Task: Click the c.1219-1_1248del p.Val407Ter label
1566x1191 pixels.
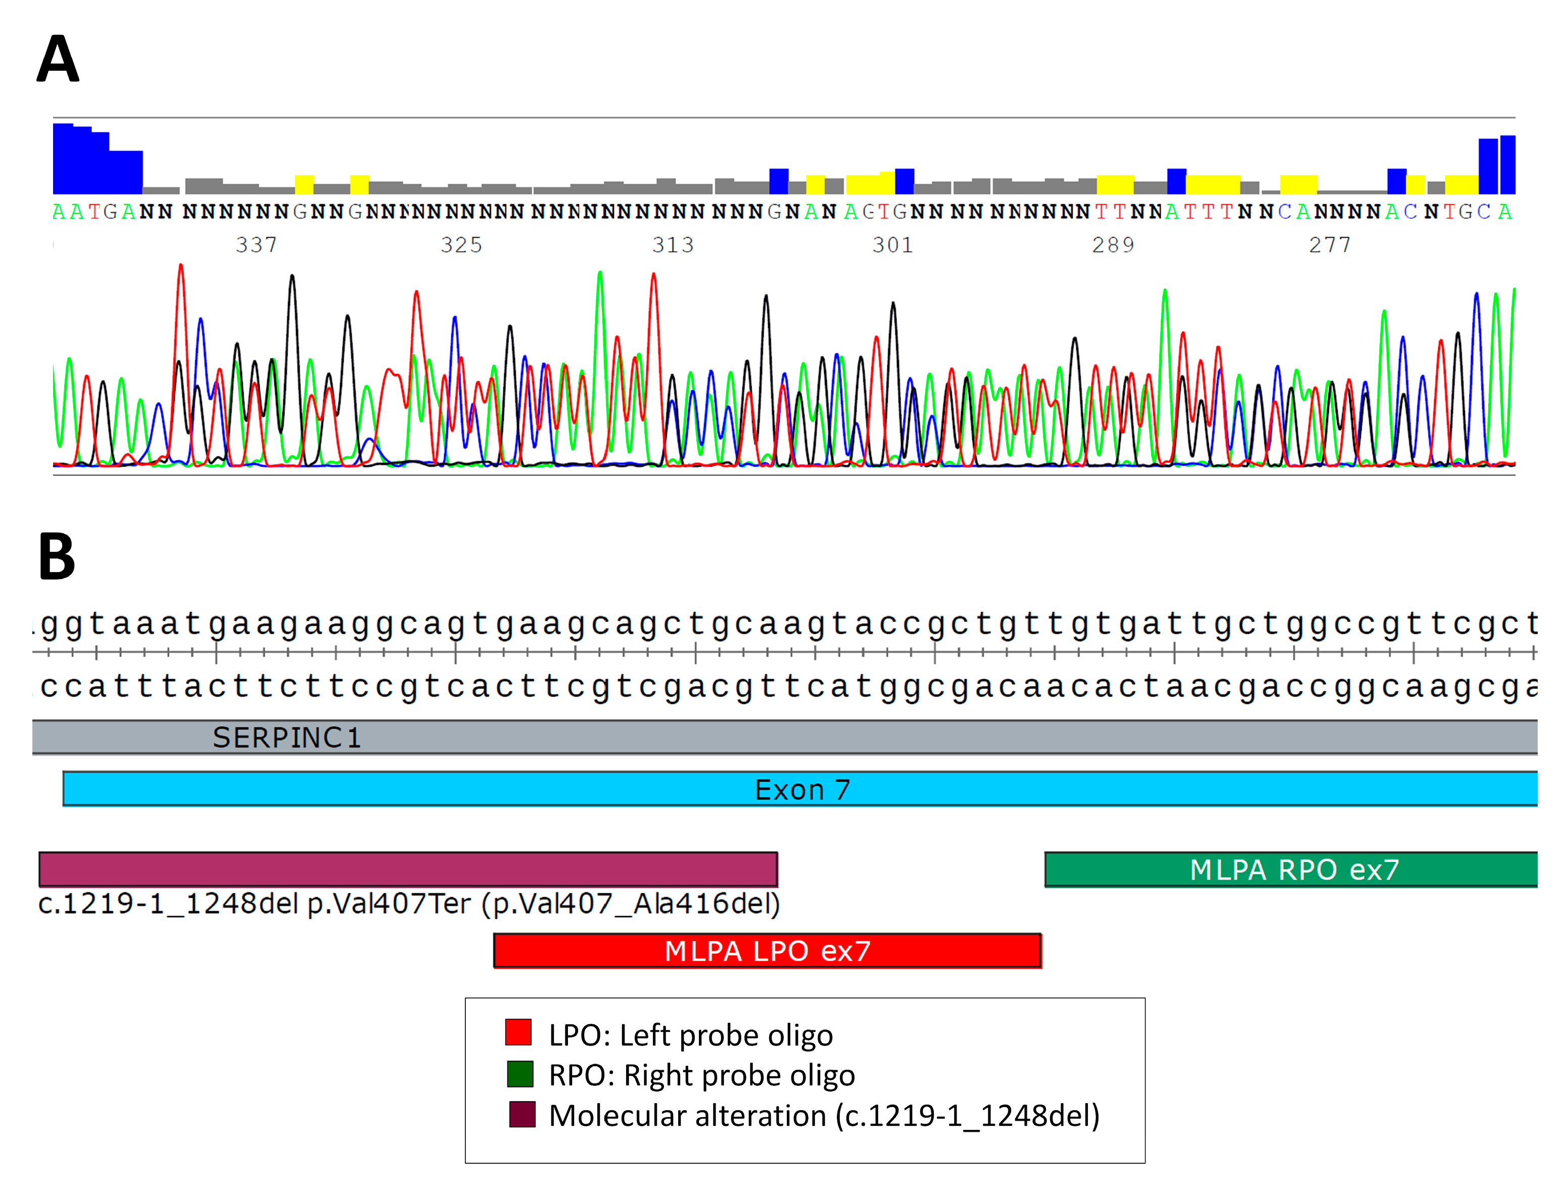Action: tap(408, 904)
